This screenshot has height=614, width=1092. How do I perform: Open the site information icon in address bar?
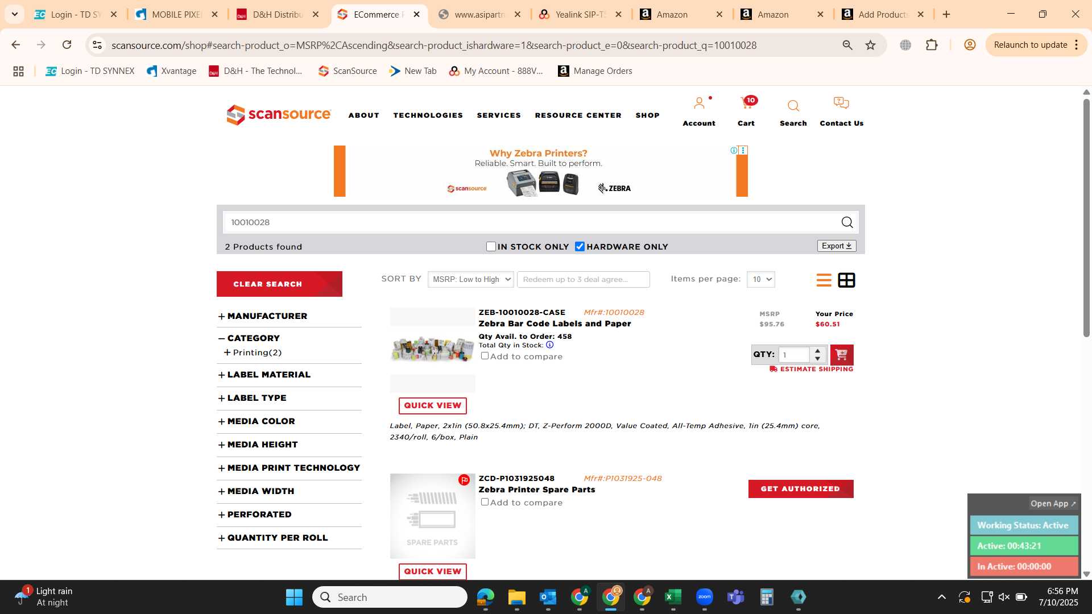click(x=97, y=45)
